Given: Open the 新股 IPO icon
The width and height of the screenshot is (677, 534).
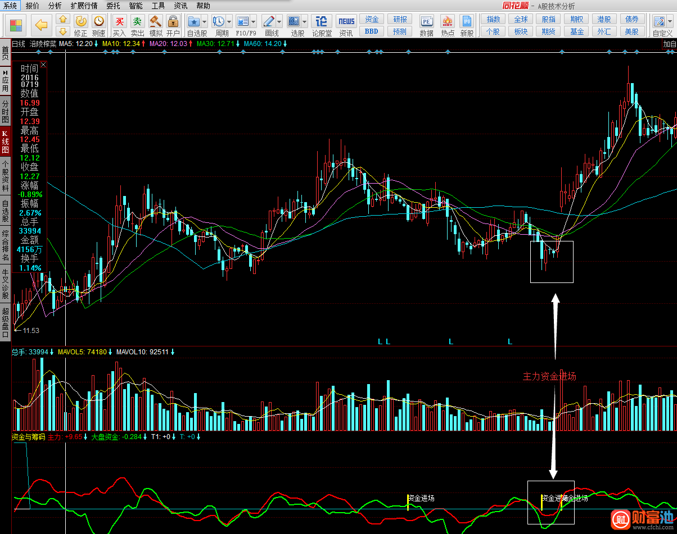Looking at the screenshot, I should (467, 22).
